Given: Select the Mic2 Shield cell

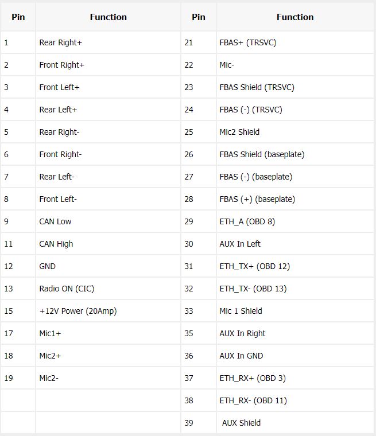Looking at the screenshot, I should point(295,132).
